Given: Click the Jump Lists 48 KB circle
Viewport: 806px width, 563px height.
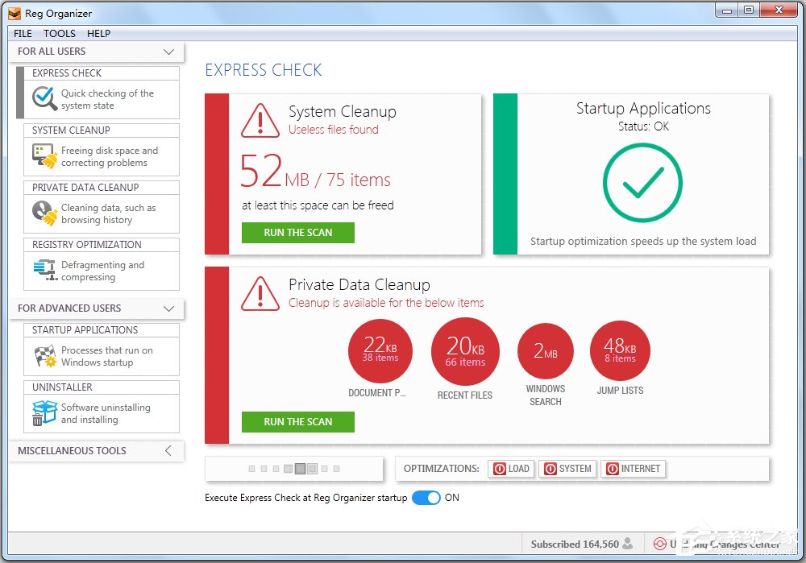Looking at the screenshot, I should click(620, 350).
